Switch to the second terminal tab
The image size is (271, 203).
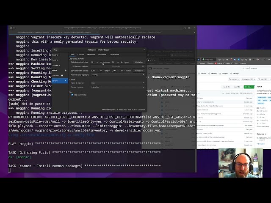coord(146,32)
